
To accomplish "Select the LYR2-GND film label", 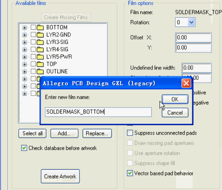I will coord(58,35).
